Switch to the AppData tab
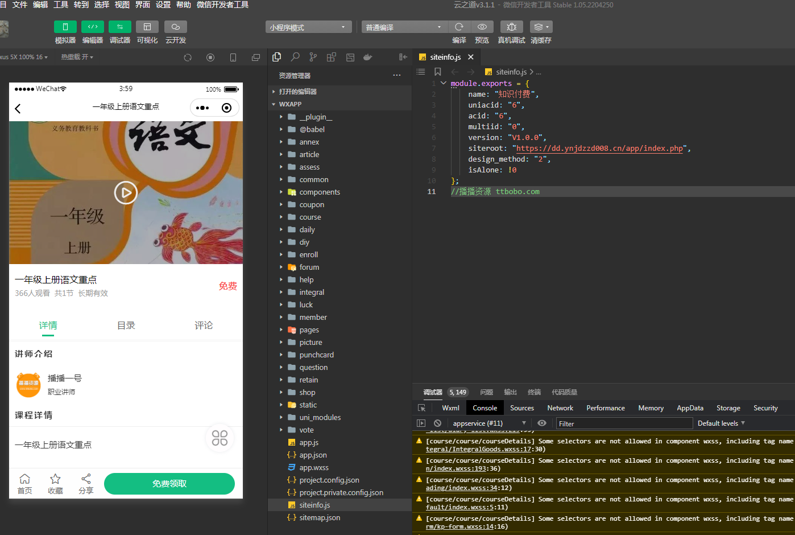 coord(690,408)
